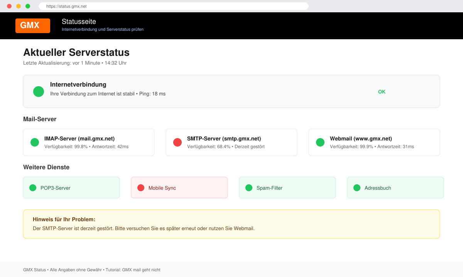Click the green Webmail status dot
The image size is (463, 277).
(x=320, y=142)
